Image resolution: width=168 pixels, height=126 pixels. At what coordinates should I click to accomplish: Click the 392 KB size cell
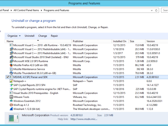[140, 69]
